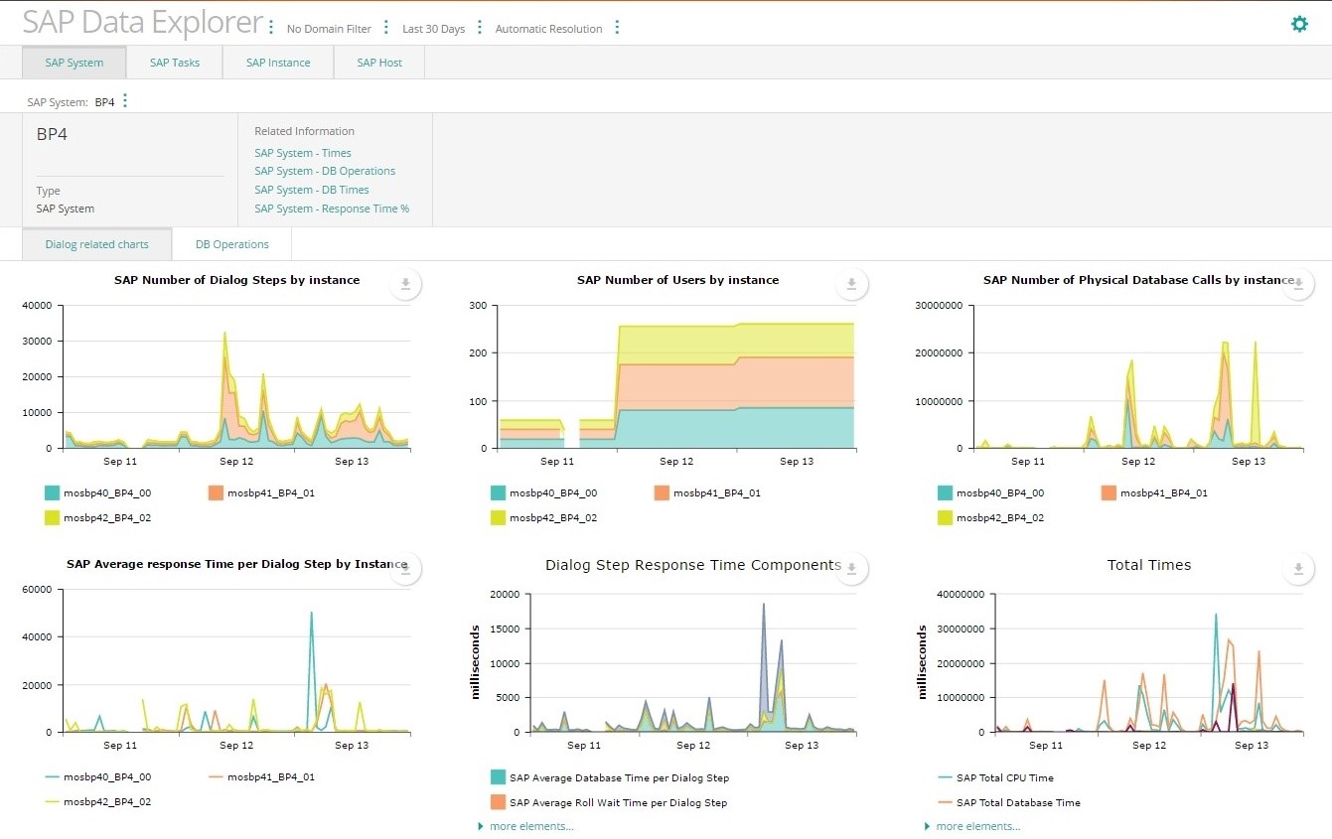Download the Response Time Components chart
The image size is (1332, 839).
point(851,568)
